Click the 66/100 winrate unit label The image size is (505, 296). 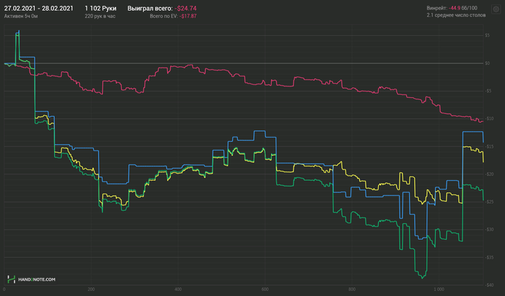click(470, 8)
